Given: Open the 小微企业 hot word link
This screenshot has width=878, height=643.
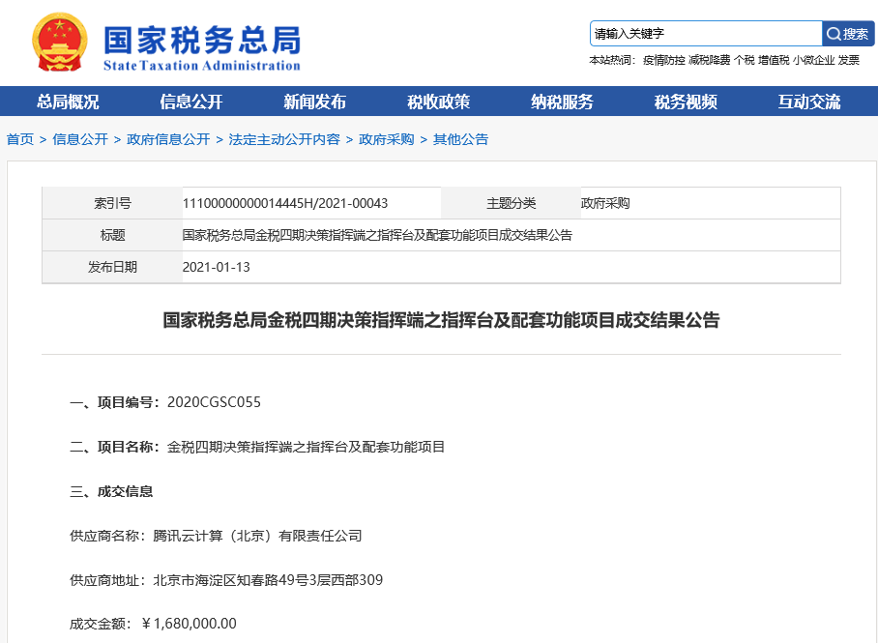Looking at the screenshot, I should 813,60.
